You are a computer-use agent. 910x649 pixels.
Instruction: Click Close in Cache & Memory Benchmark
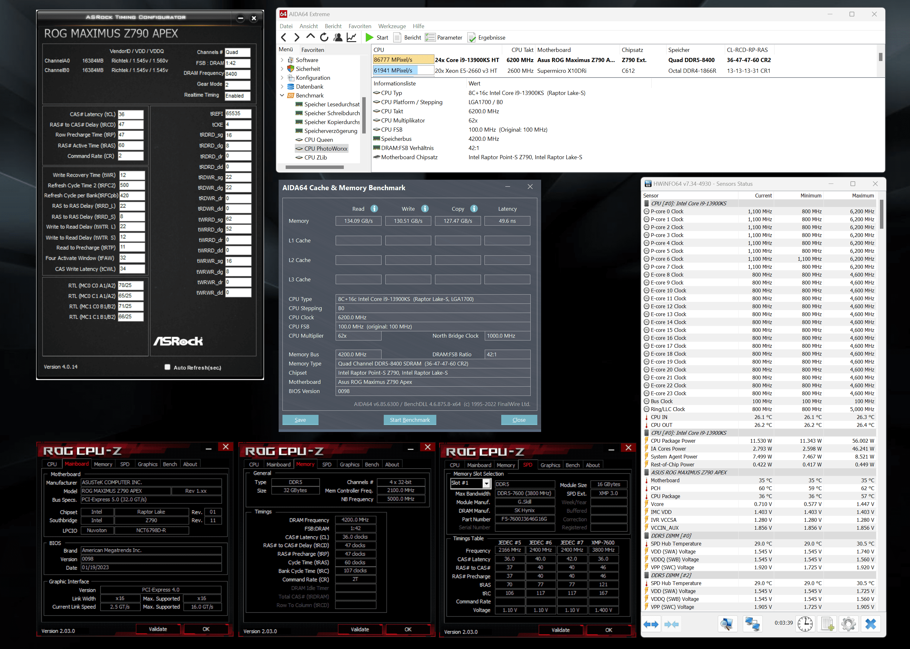[x=519, y=420]
